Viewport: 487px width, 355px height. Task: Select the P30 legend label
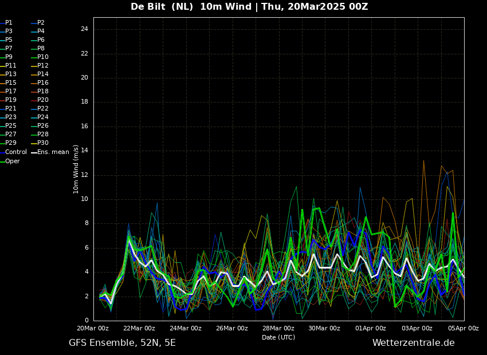[40, 143]
